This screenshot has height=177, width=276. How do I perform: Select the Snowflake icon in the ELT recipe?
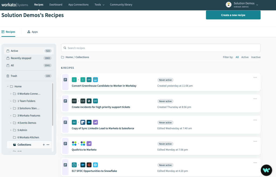coord(96,165)
